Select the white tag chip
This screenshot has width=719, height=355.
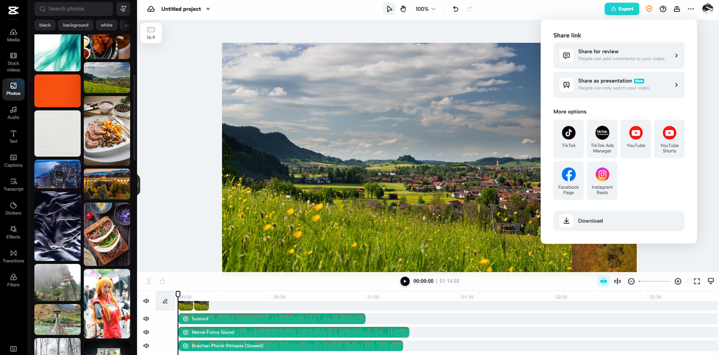[x=107, y=25]
